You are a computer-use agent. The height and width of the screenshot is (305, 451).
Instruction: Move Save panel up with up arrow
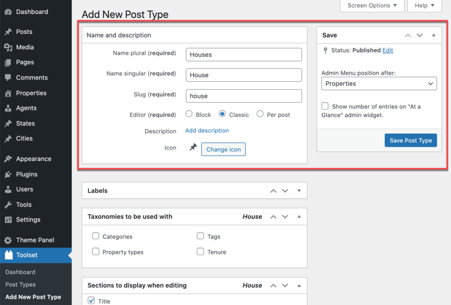point(408,35)
